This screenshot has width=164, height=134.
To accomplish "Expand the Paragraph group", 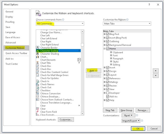I will [111, 58].
